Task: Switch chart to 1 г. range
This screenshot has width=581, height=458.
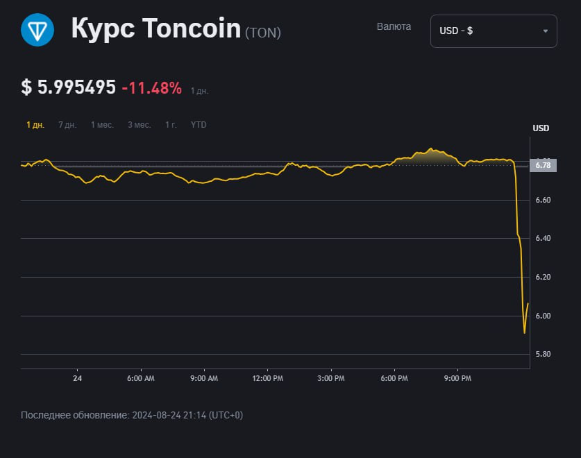Action: point(171,125)
